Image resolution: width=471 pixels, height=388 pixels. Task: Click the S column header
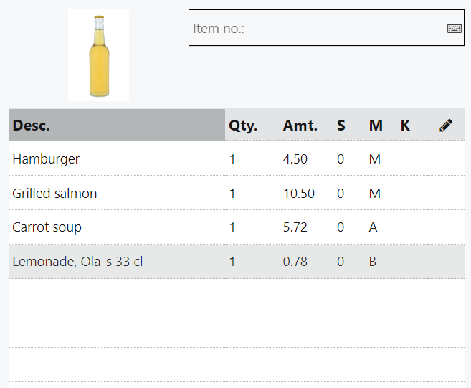[x=341, y=126]
